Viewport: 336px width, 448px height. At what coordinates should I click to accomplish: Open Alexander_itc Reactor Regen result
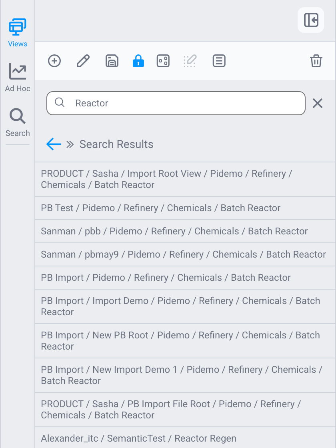(185, 438)
